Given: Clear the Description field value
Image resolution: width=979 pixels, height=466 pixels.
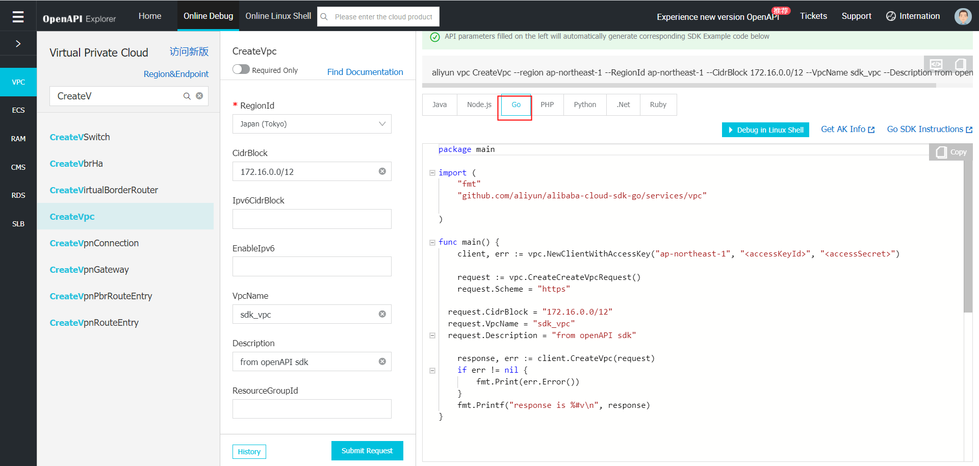Looking at the screenshot, I should pyautogui.click(x=382, y=361).
